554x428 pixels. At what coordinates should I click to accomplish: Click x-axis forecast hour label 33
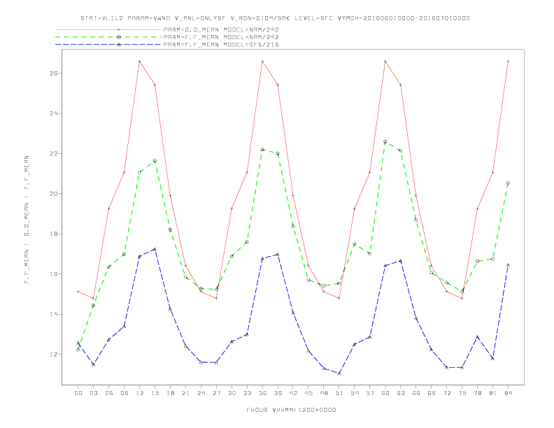coord(247,393)
